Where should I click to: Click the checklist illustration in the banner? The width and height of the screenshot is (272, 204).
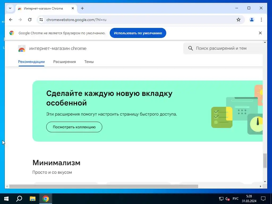point(222,117)
